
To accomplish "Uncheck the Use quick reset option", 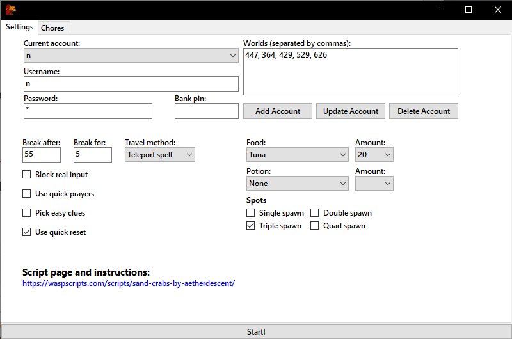I will pyautogui.click(x=26, y=232).
